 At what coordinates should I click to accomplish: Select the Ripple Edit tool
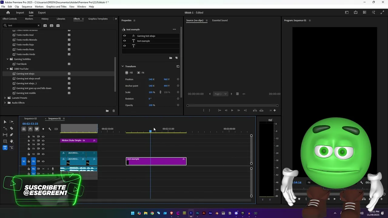5,128
